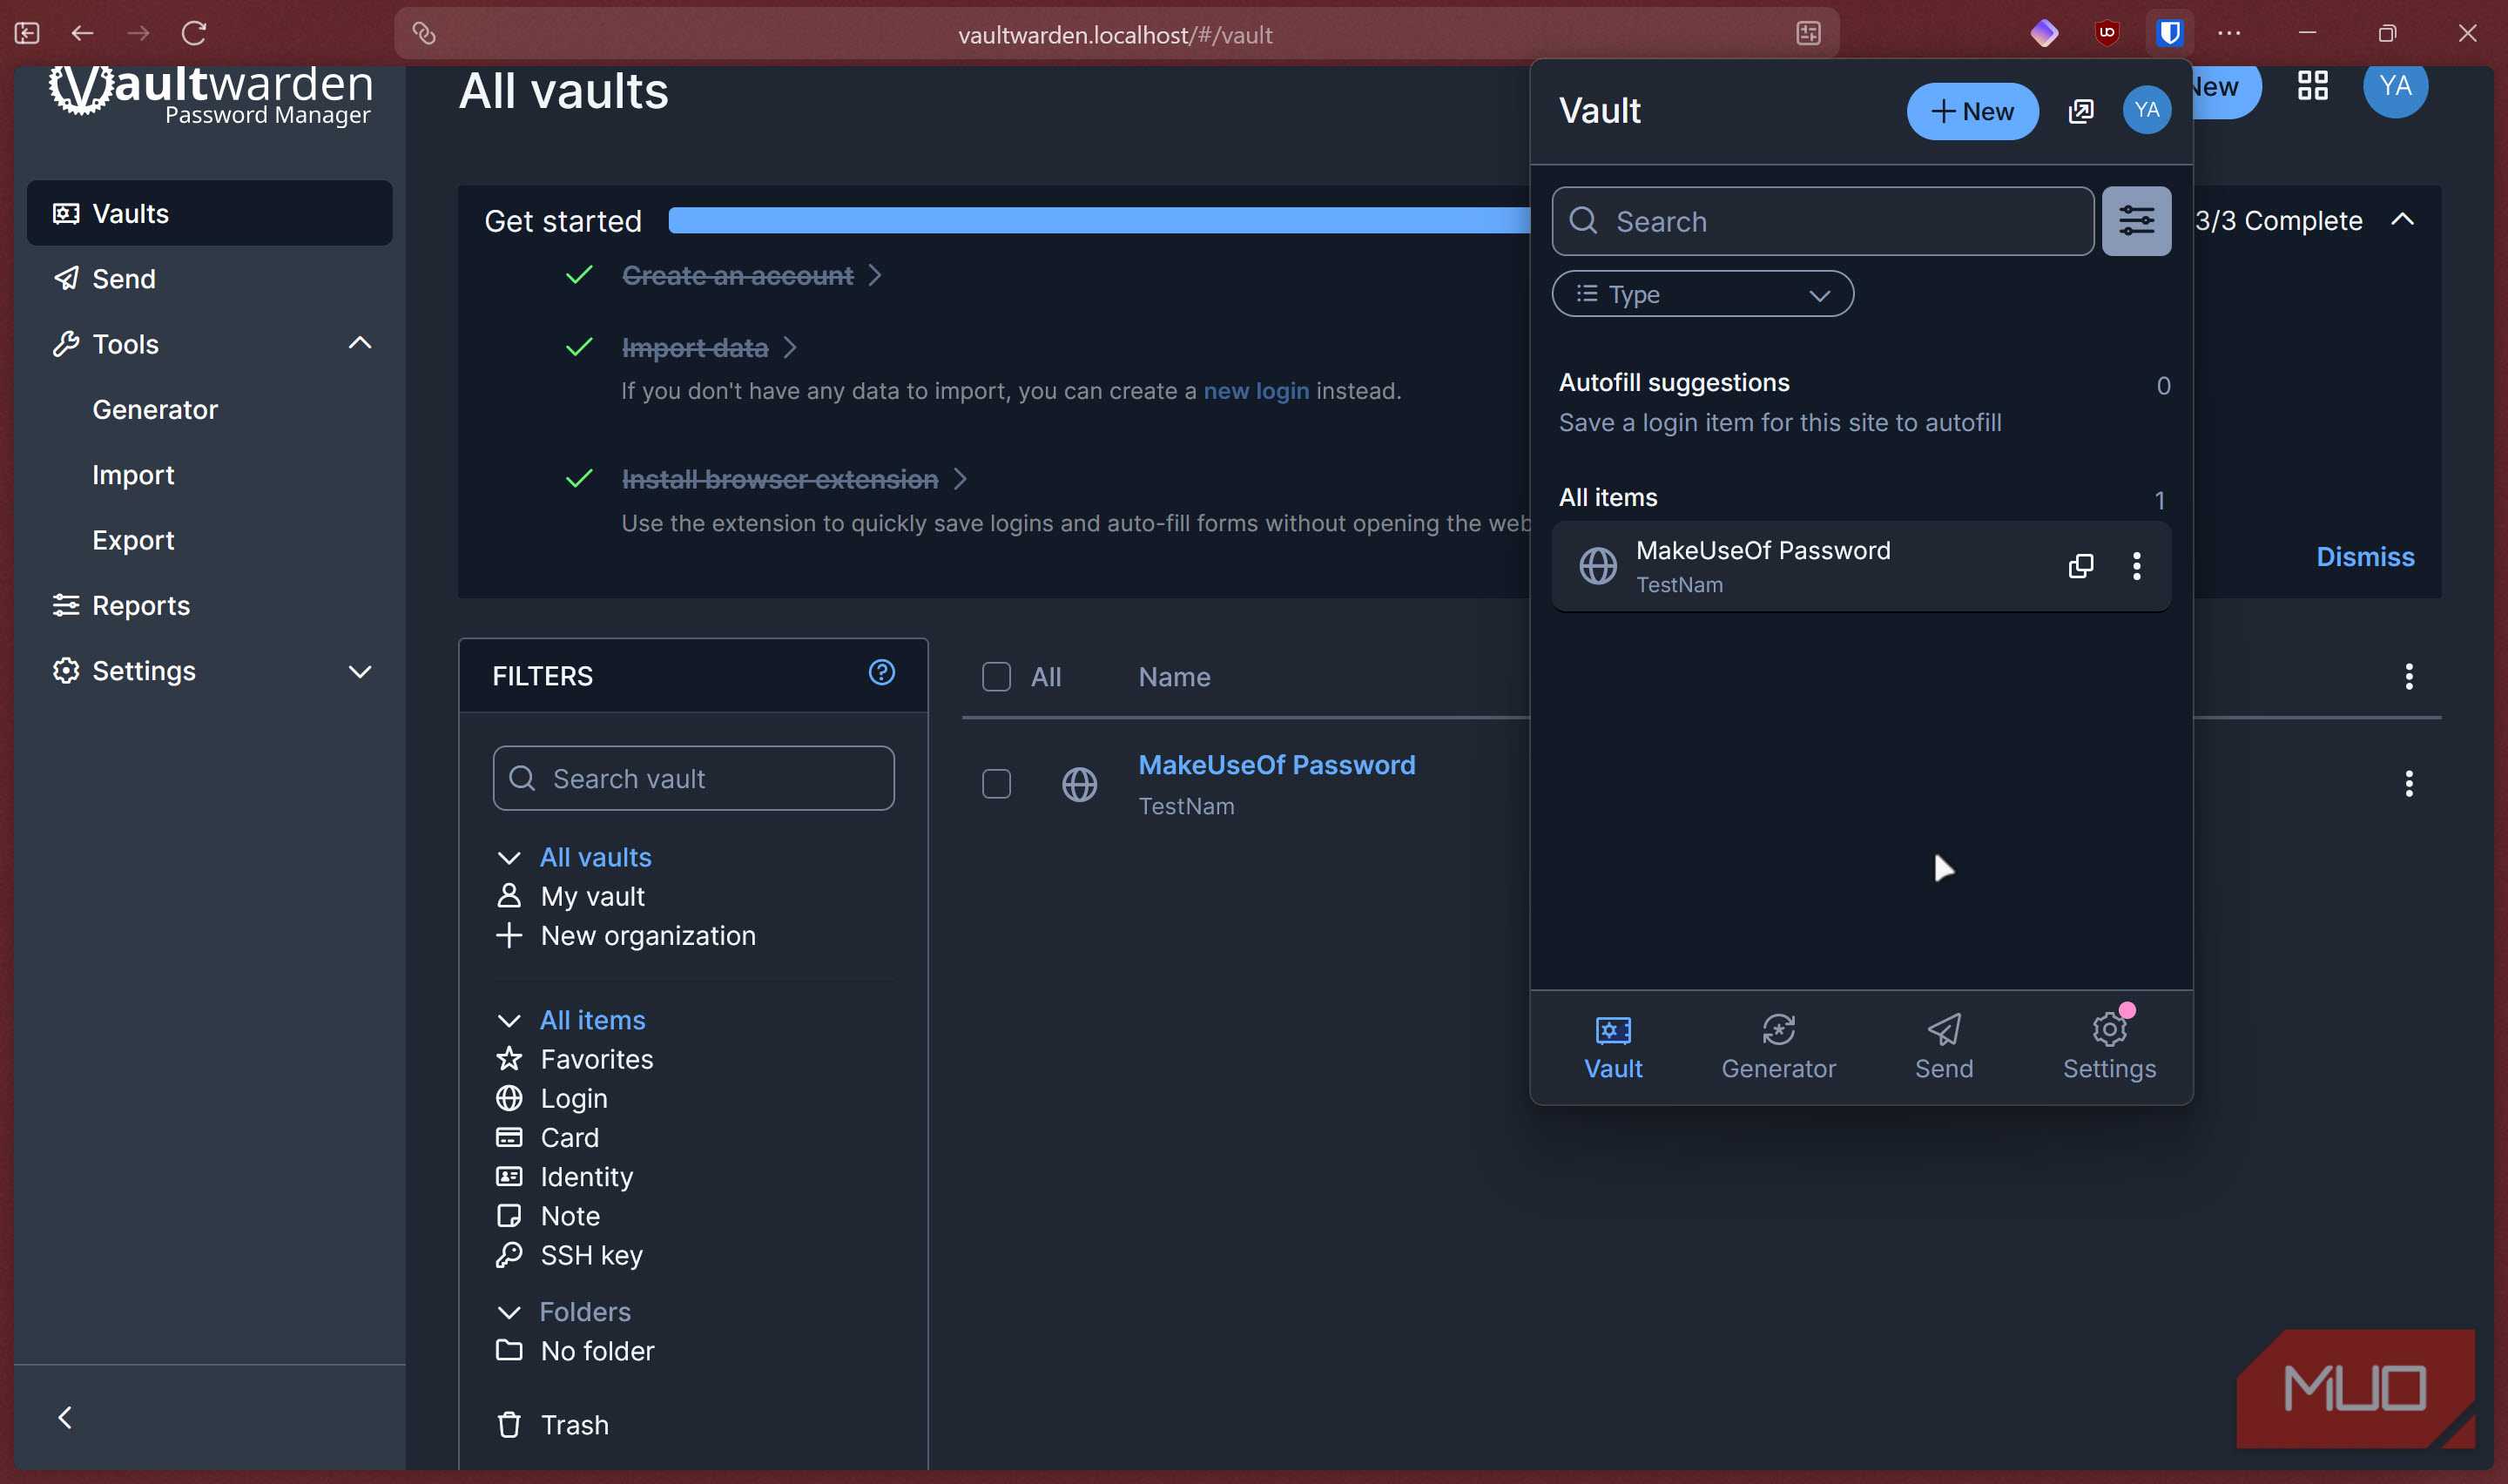Click globe icon of MakeUseOf Password row
The image size is (2508, 1484).
click(1079, 785)
